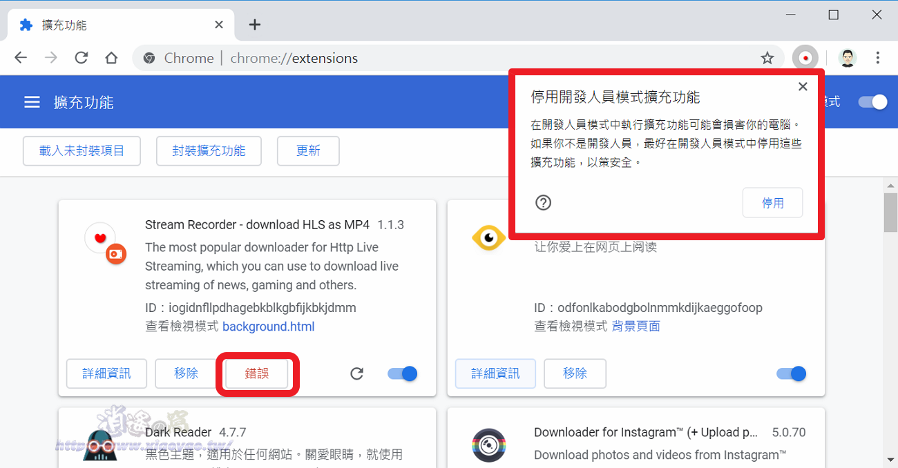Open the extensions hamburger menu
Viewport: 898px width, 468px height.
(x=32, y=101)
